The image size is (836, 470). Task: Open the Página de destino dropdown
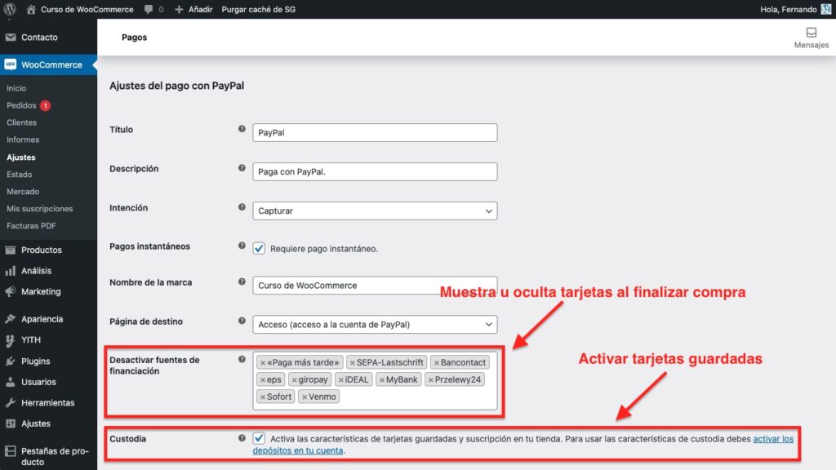point(375,324)
